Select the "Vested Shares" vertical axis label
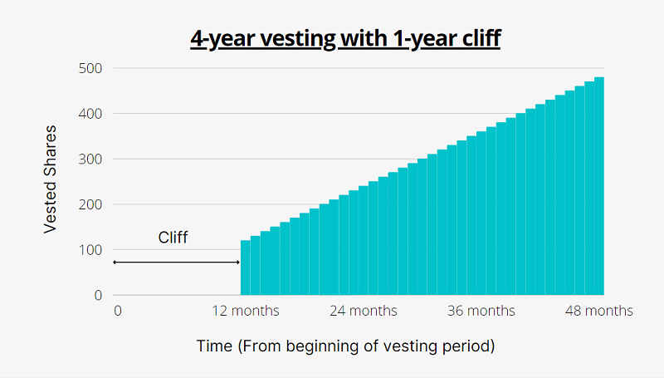 click(51, 181)
